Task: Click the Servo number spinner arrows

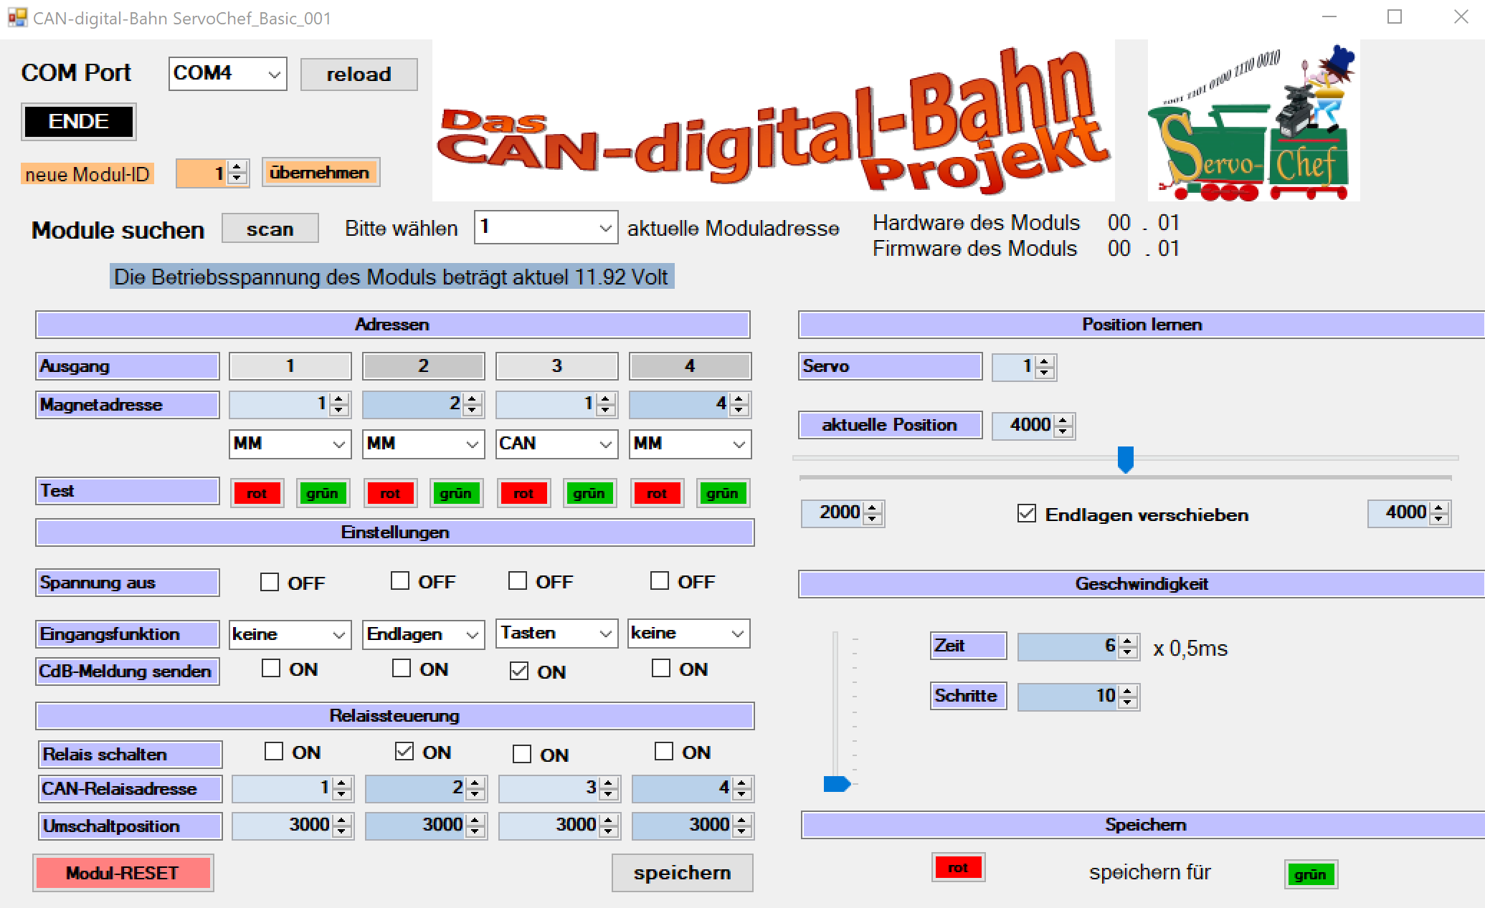Action: [x=1045, y=367]
